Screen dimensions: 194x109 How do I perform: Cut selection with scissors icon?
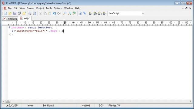point(40,13)
